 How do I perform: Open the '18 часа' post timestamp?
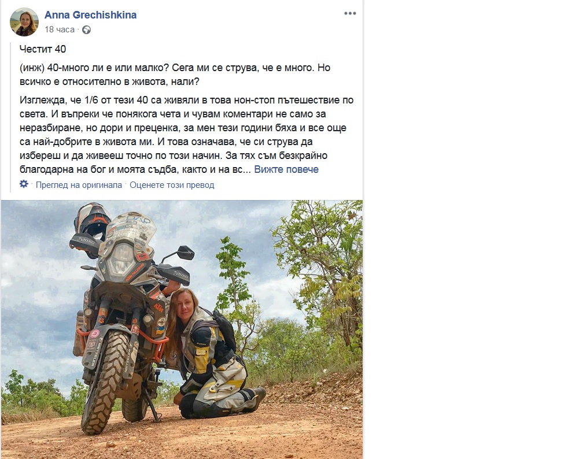tap(60, 29)
